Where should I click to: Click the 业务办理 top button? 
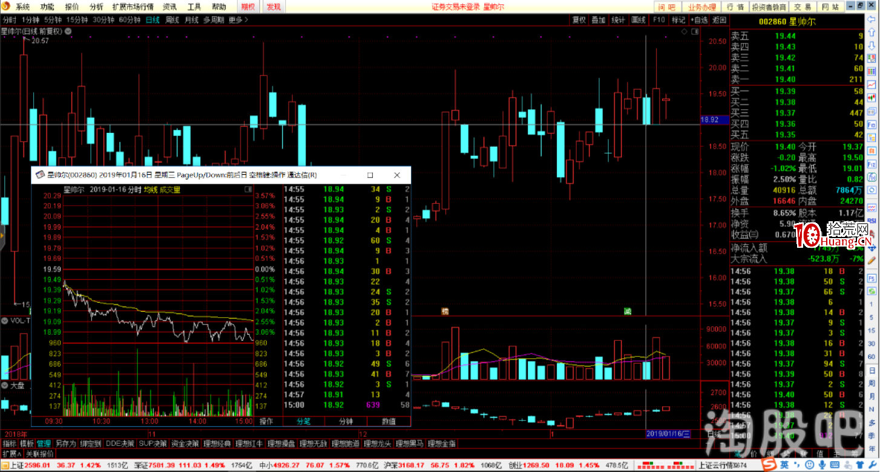(702, 7)
